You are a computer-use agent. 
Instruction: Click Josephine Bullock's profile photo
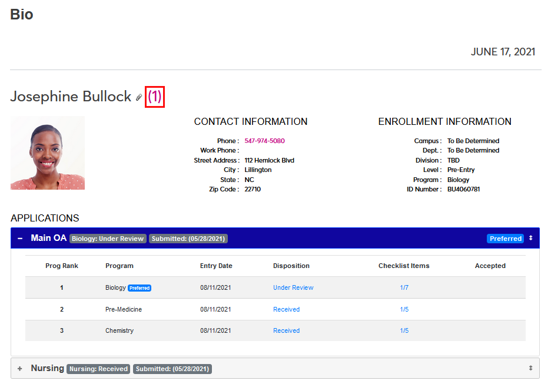(x=48, y=153)
